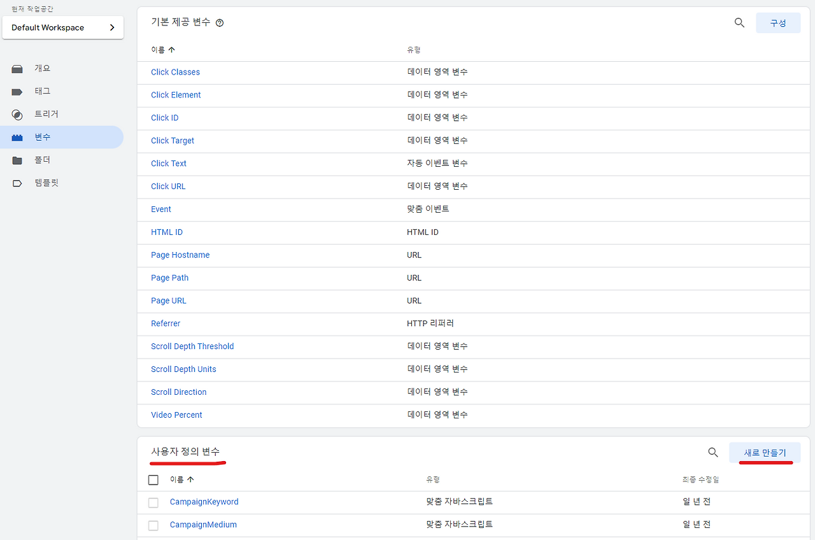Click the search icon for 사용자 정의 변수

[713, 452]
